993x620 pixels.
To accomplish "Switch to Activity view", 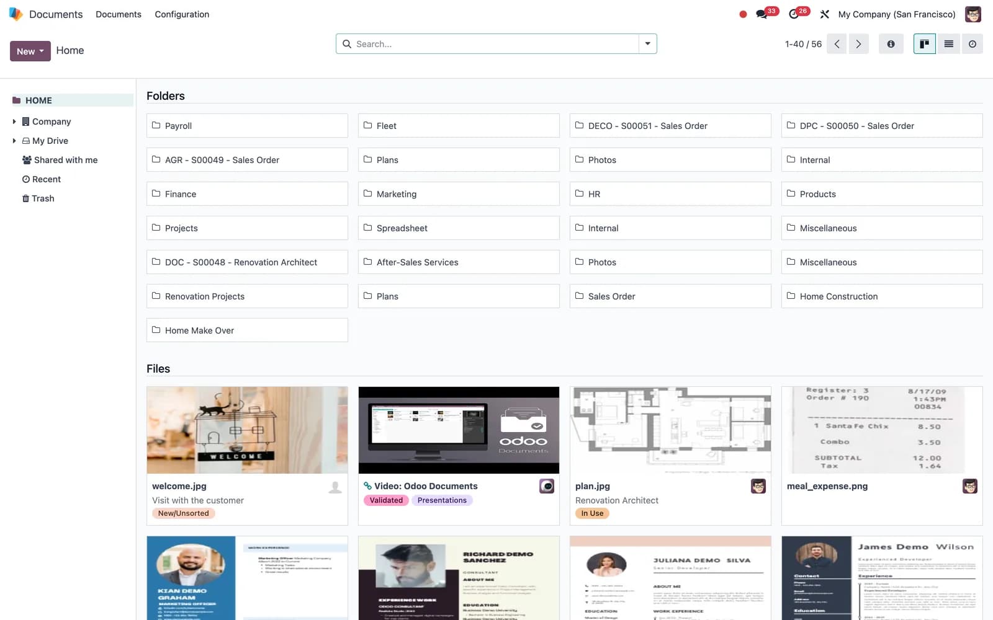I will pyautogui.click(x=973, y=44).
